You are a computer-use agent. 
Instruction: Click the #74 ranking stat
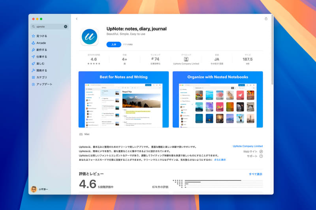155,59
